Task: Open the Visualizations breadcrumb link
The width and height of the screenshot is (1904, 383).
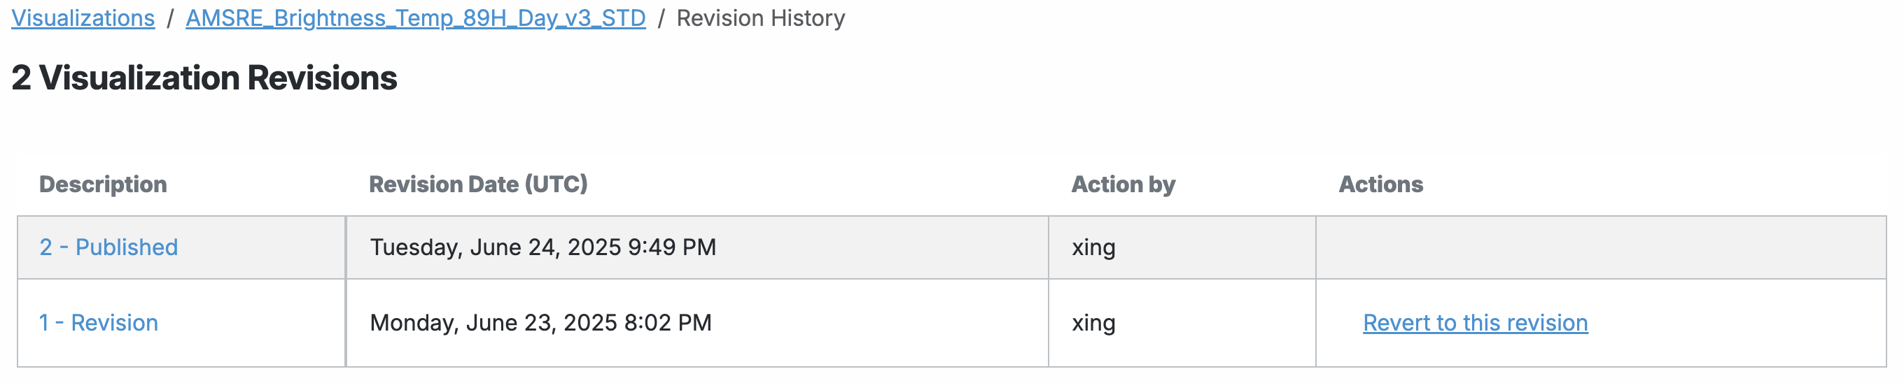Action: click(x=83, y=17)
